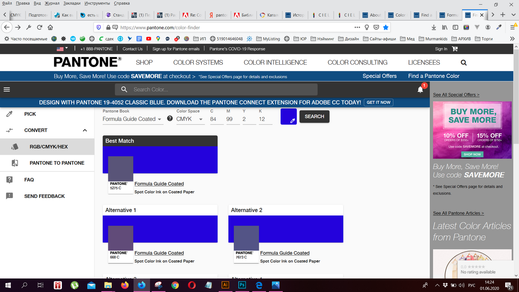This screenshot has height=292, width=519.
Task: Click the C value field showing 84
Action: click(217, 119)
